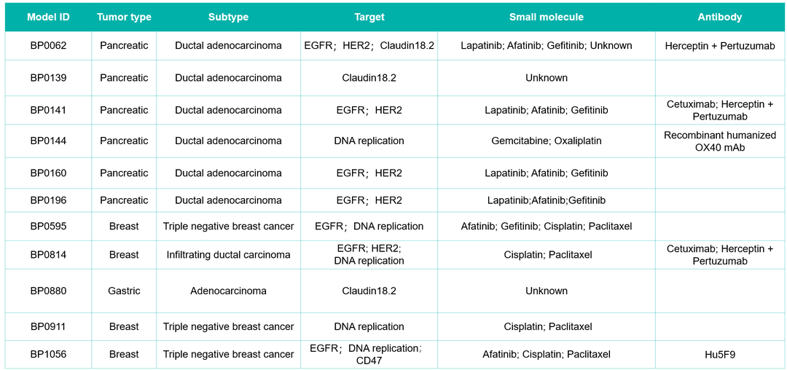The height and width of the screenshot is (370, 787).
Task: Click the Gastric tumor type cell
Action: click(x=124, y=291)
